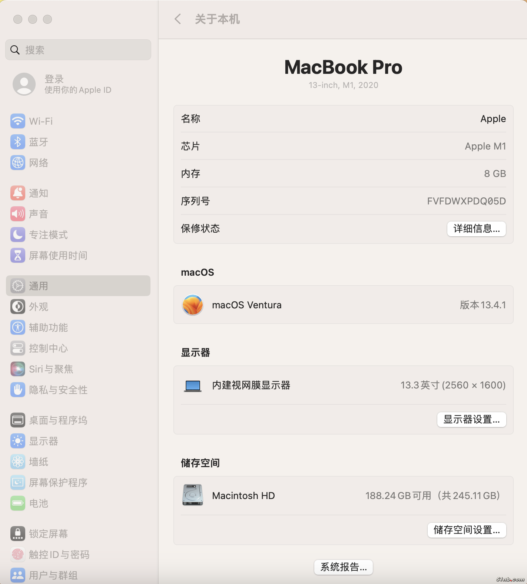Click the 芯片 row label
This screenshot has width=527, height=584.
[x=190, y=146]
